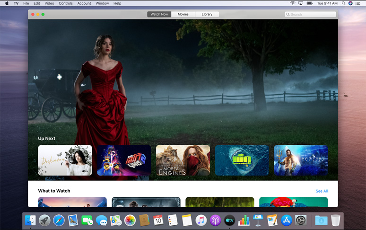Click the Wi-Fi status icon
The height and width of the screenshot is (230, 366).
[293, 3]
